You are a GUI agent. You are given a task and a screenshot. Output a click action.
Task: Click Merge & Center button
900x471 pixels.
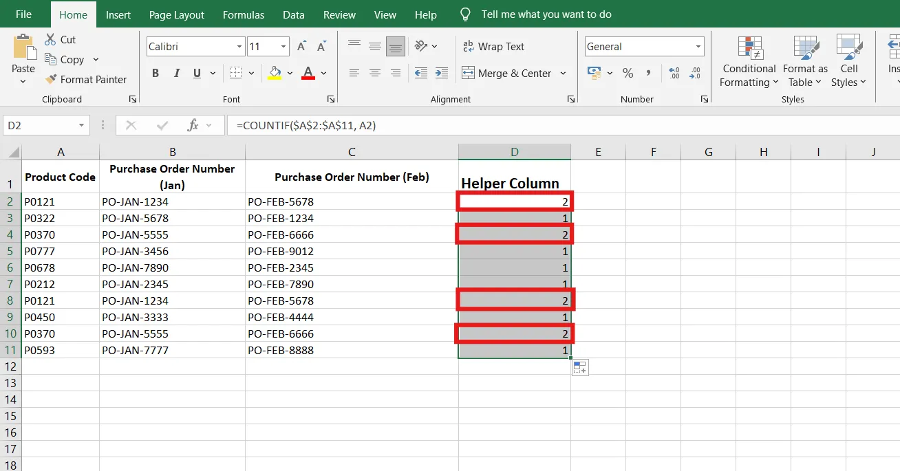click(x=506, y=73)
